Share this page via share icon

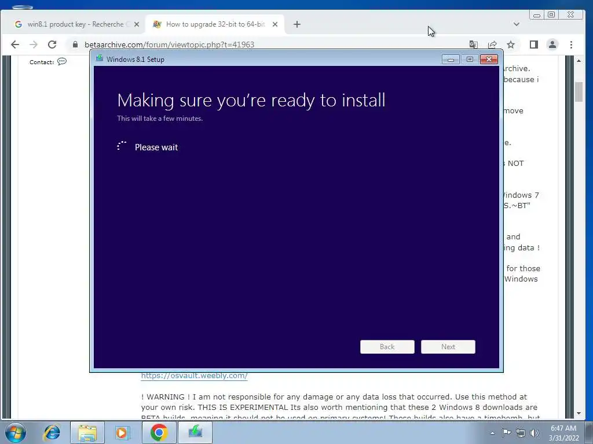click(x=492, y=45)
